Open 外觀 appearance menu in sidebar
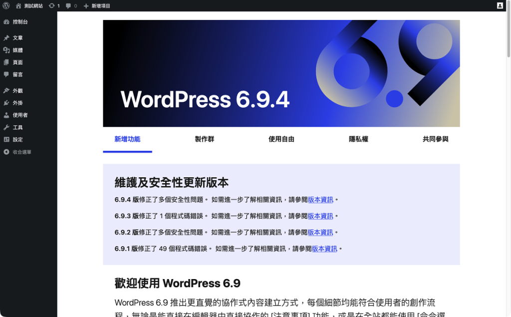 point(17,91)
